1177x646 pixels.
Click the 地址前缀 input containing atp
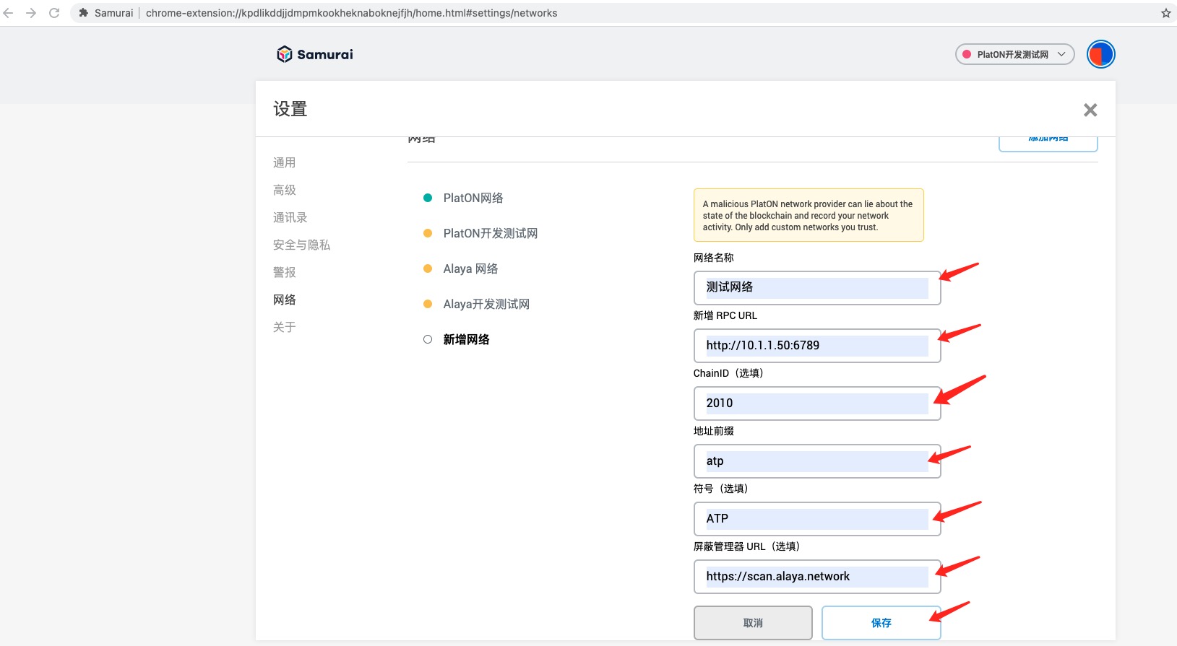click(817, 461)
